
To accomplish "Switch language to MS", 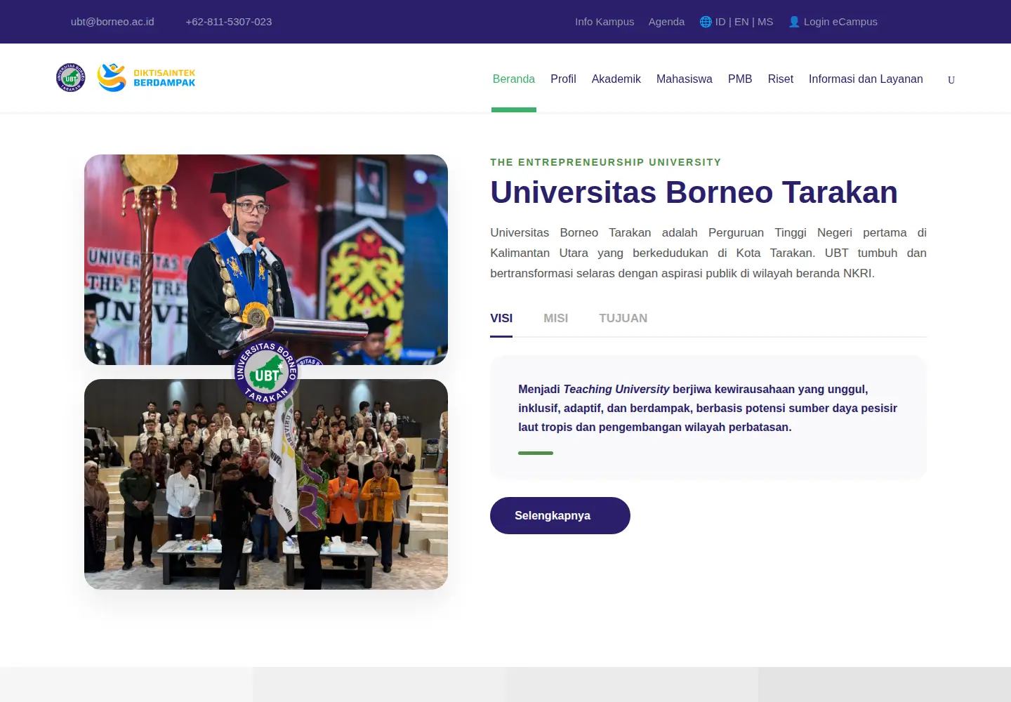I will tap(765, 22).
